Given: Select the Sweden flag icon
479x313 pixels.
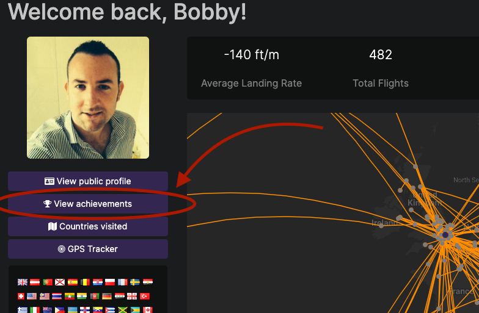Looking at the screenshot, I should pos(135,282).
